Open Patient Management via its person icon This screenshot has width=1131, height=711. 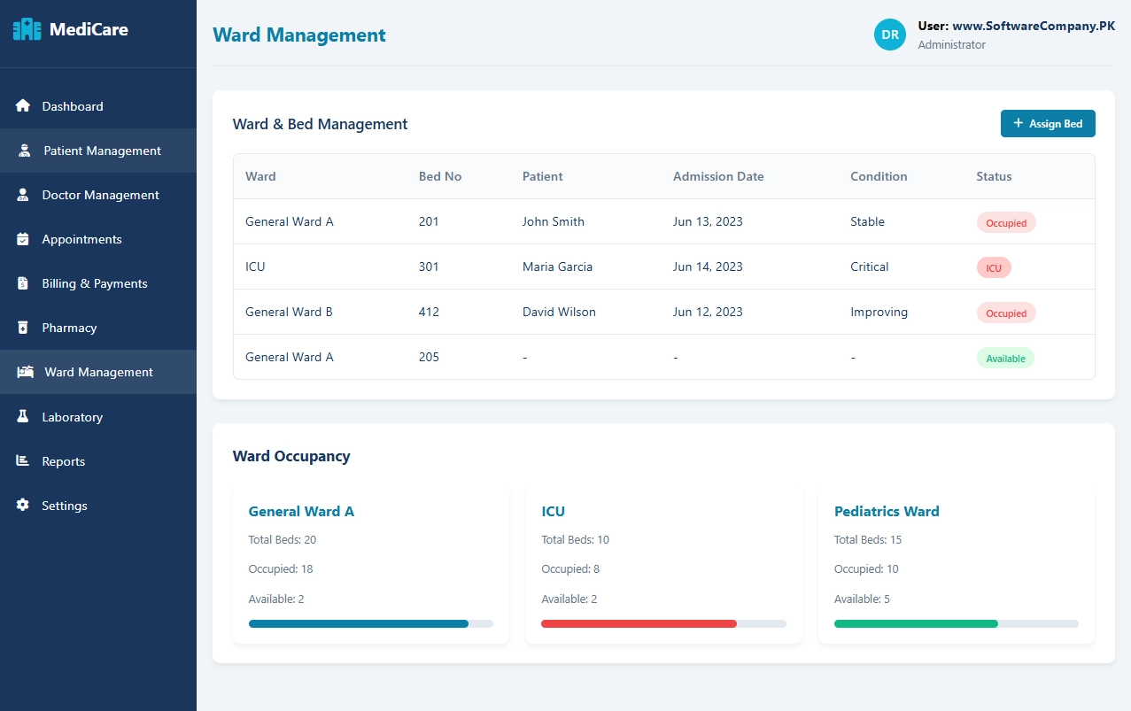(22, 150)
